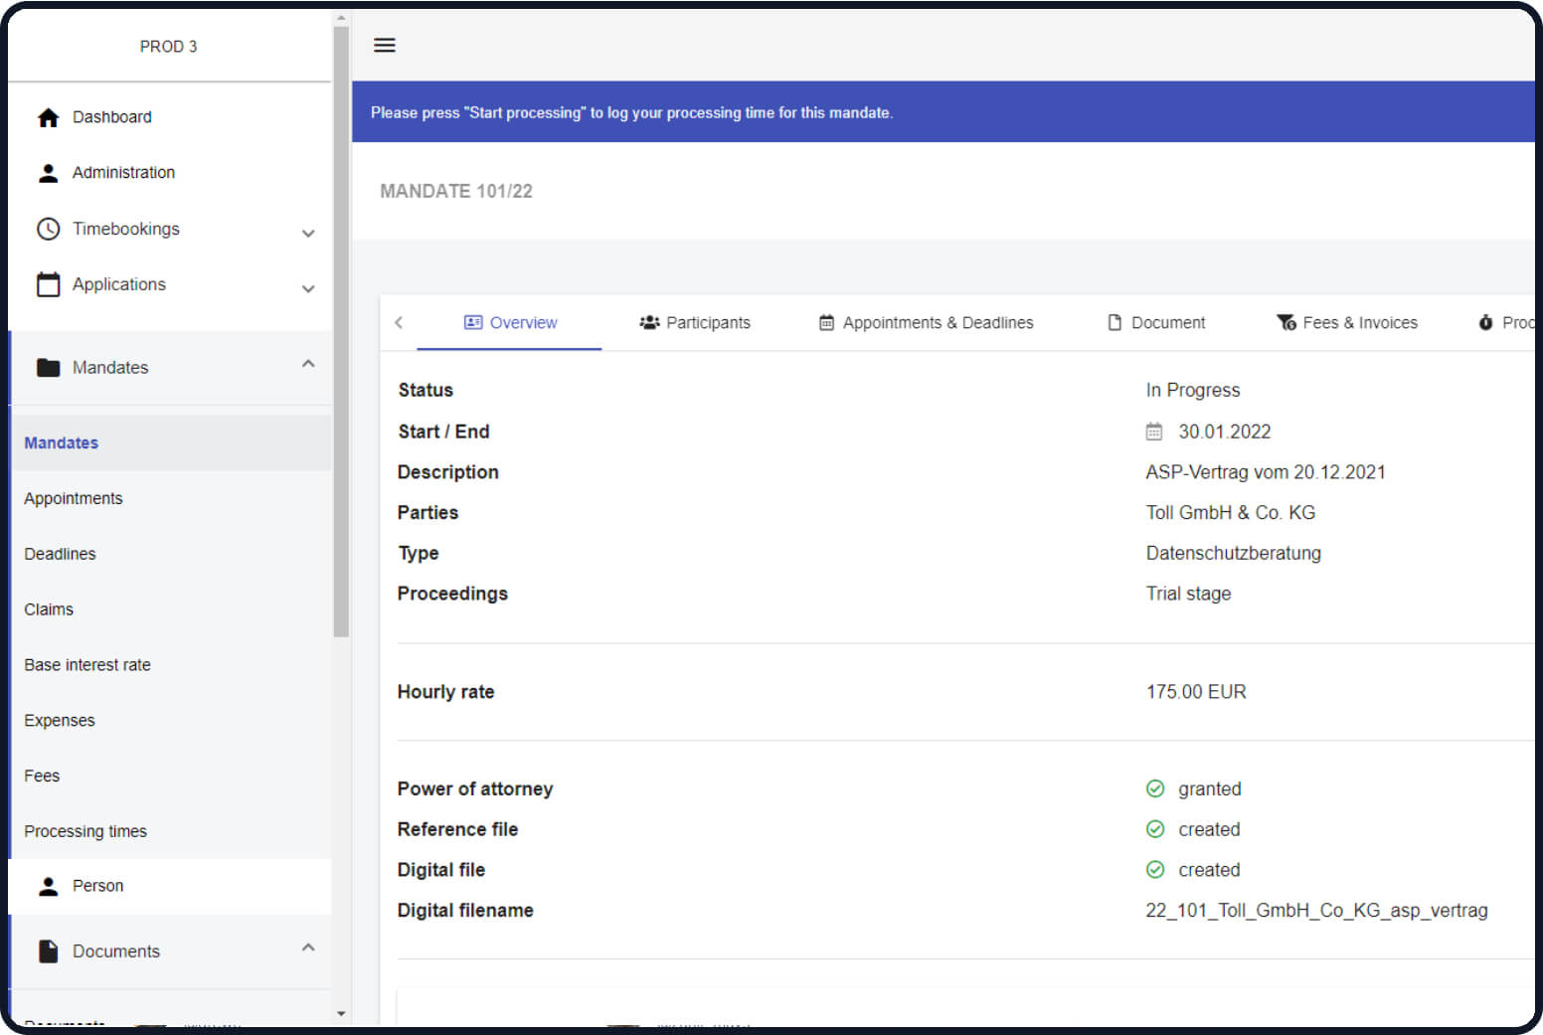The image size is (1543, 1035).
Task: Click the Dashboard home icon
Action: pyautogui.click(x=48, y=117)
